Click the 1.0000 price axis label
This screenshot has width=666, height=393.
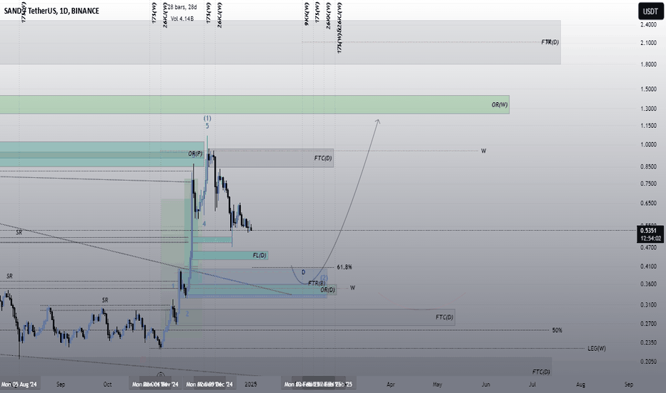[648, 145]
